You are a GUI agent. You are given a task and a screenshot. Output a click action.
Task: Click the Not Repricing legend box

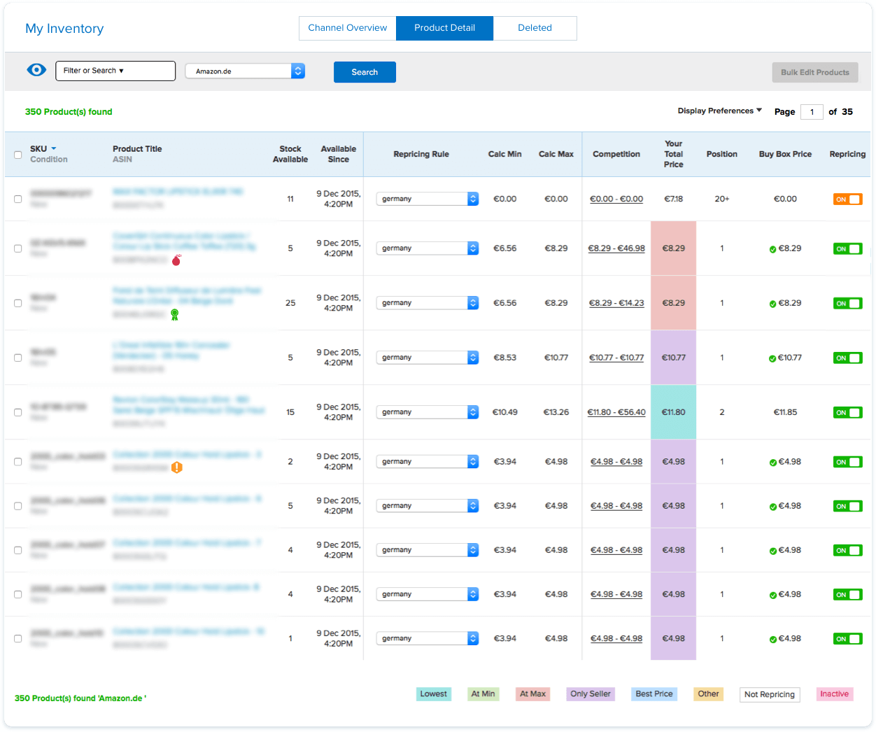[x=770, y=694]
